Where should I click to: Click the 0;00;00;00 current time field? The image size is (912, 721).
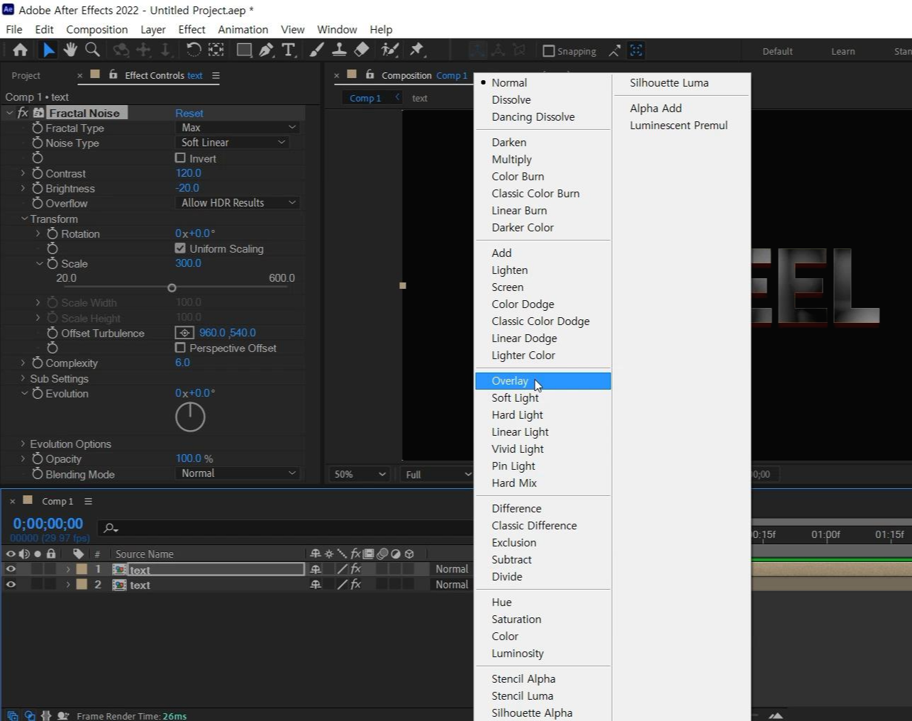coord(48,524)
